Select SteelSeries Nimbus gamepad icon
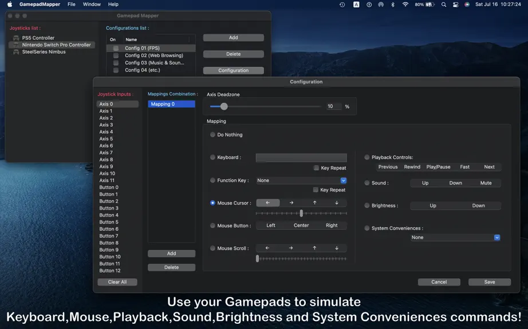Image resolution: width=528 pixels, height=329 pixels. pyautogui.click(x=16, y=52)
